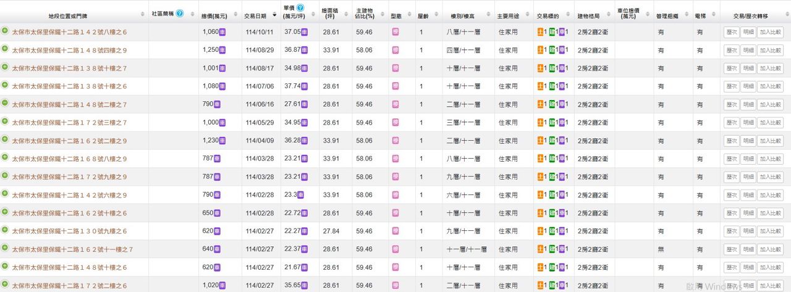Open address link 保鐵十二路138號十樓之6

(69, 86)
